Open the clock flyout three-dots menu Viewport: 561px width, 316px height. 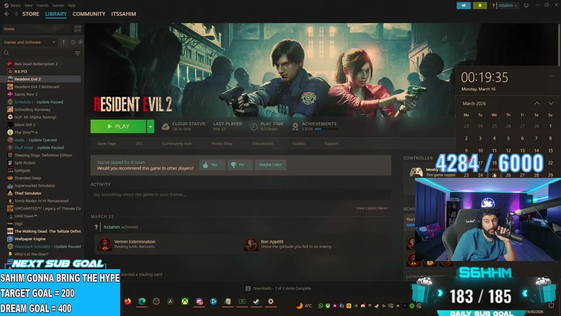pyautogui.click(x=551, y=75)
